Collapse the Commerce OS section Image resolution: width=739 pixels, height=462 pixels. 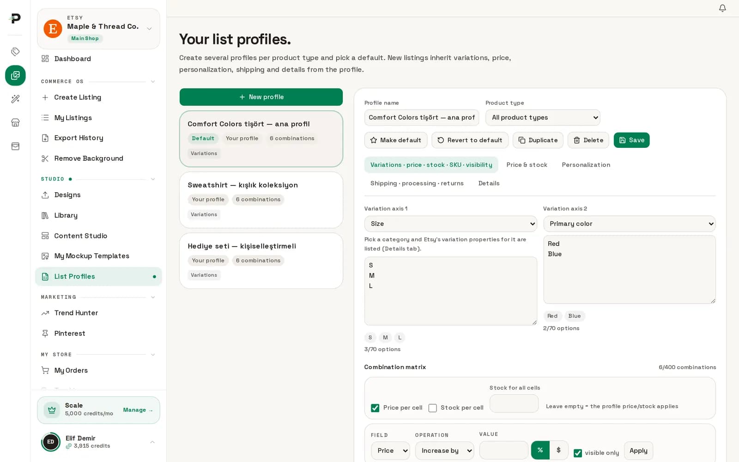coord(153,82)
